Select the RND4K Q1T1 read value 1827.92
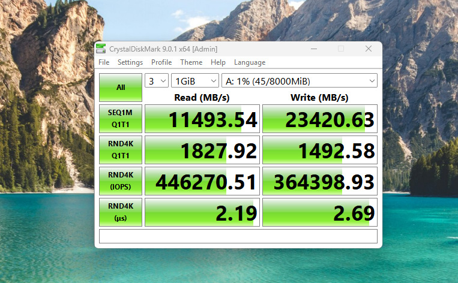The width and height of the screenshot is (458, 283). coord(202,150)
